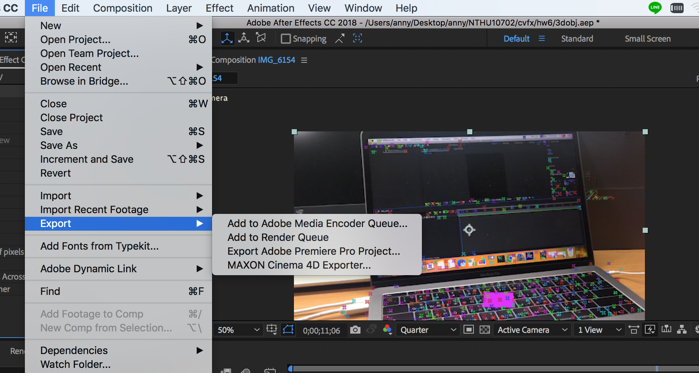Select the Default workspace
The width and height of the screenshot is (699, 373).
coord(516,39)
